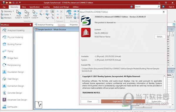Open the Loading ribbon tab
Image resolution: width=176 pixels, height=112 pixels.
click(x=46, y=7)
